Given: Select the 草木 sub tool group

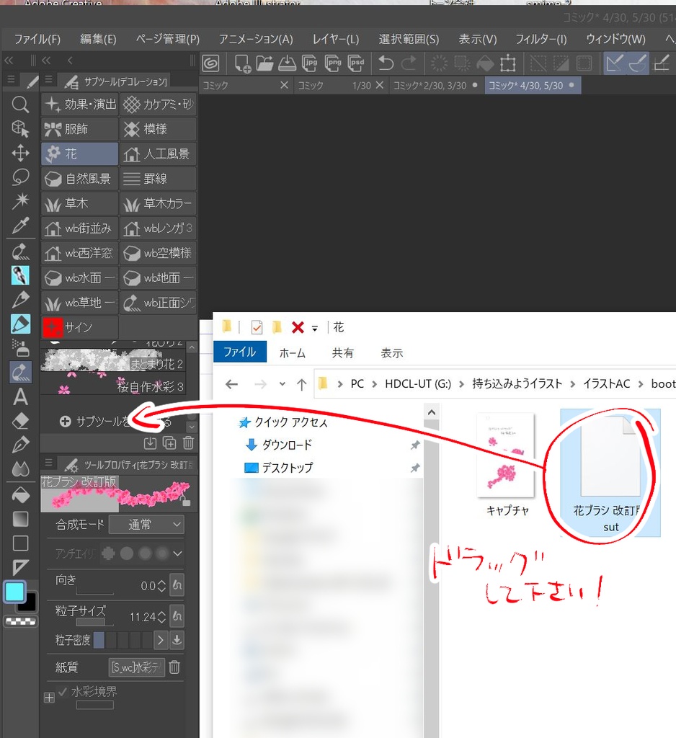Looking at the screenshot, I should (x=79, y=203).
